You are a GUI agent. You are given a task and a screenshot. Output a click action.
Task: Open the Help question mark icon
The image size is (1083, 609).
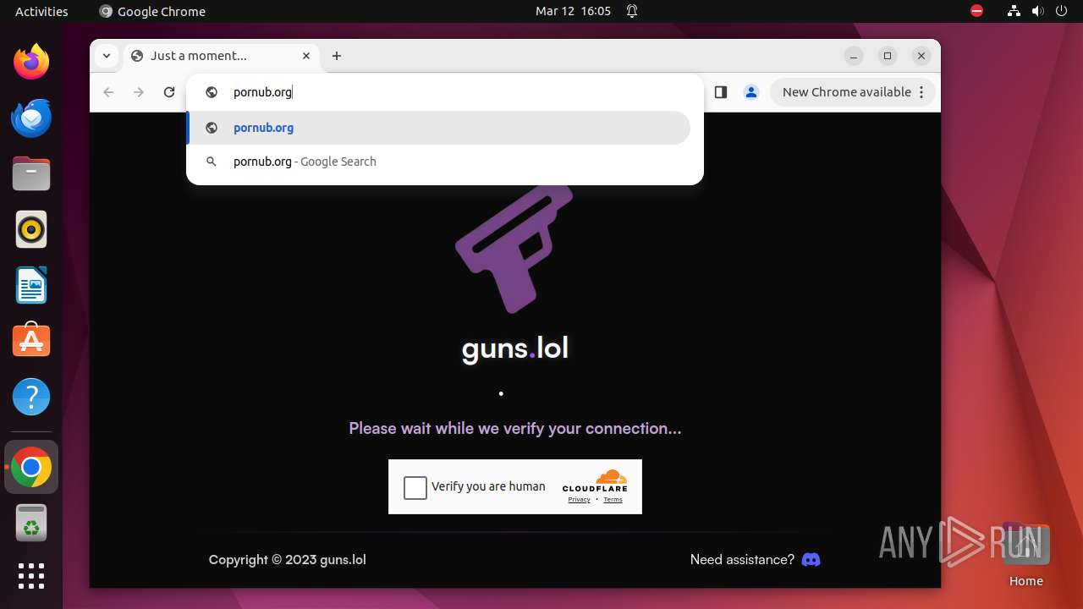click(31, 397)
